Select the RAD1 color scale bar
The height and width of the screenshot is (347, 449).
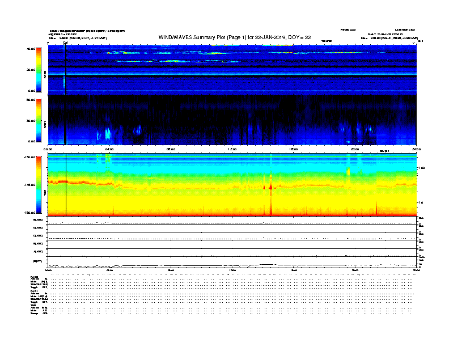click(x=39, y=120)
